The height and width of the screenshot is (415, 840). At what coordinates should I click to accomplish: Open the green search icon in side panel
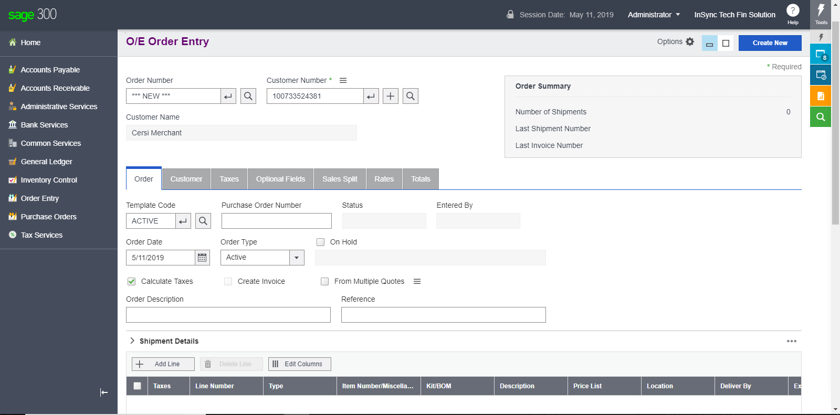[x=821, y=117]
